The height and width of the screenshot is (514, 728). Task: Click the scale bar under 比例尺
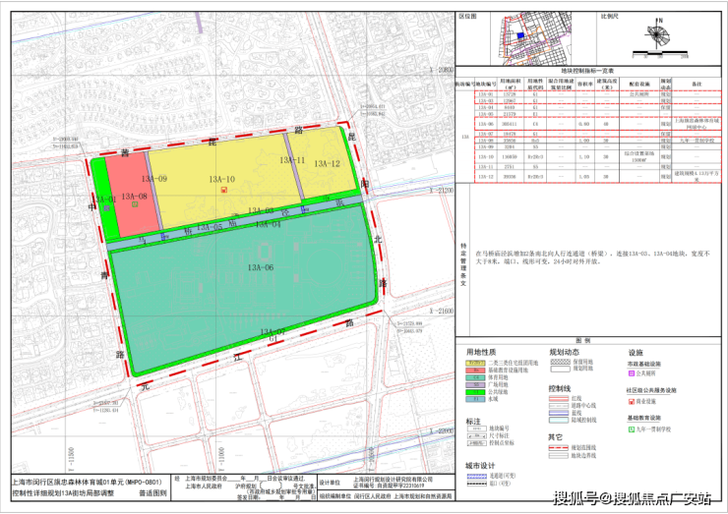pyautogui.click(x=660, y=52)
